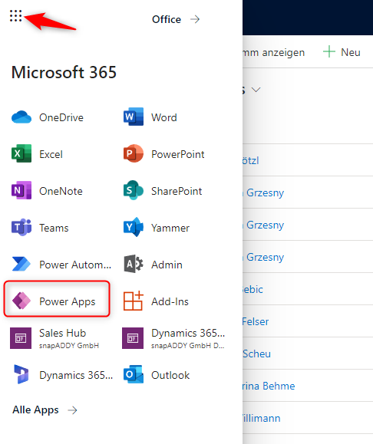This screenshot has height=444, width=373.
Task: Click the Neu button
Action: coord(342,52)
